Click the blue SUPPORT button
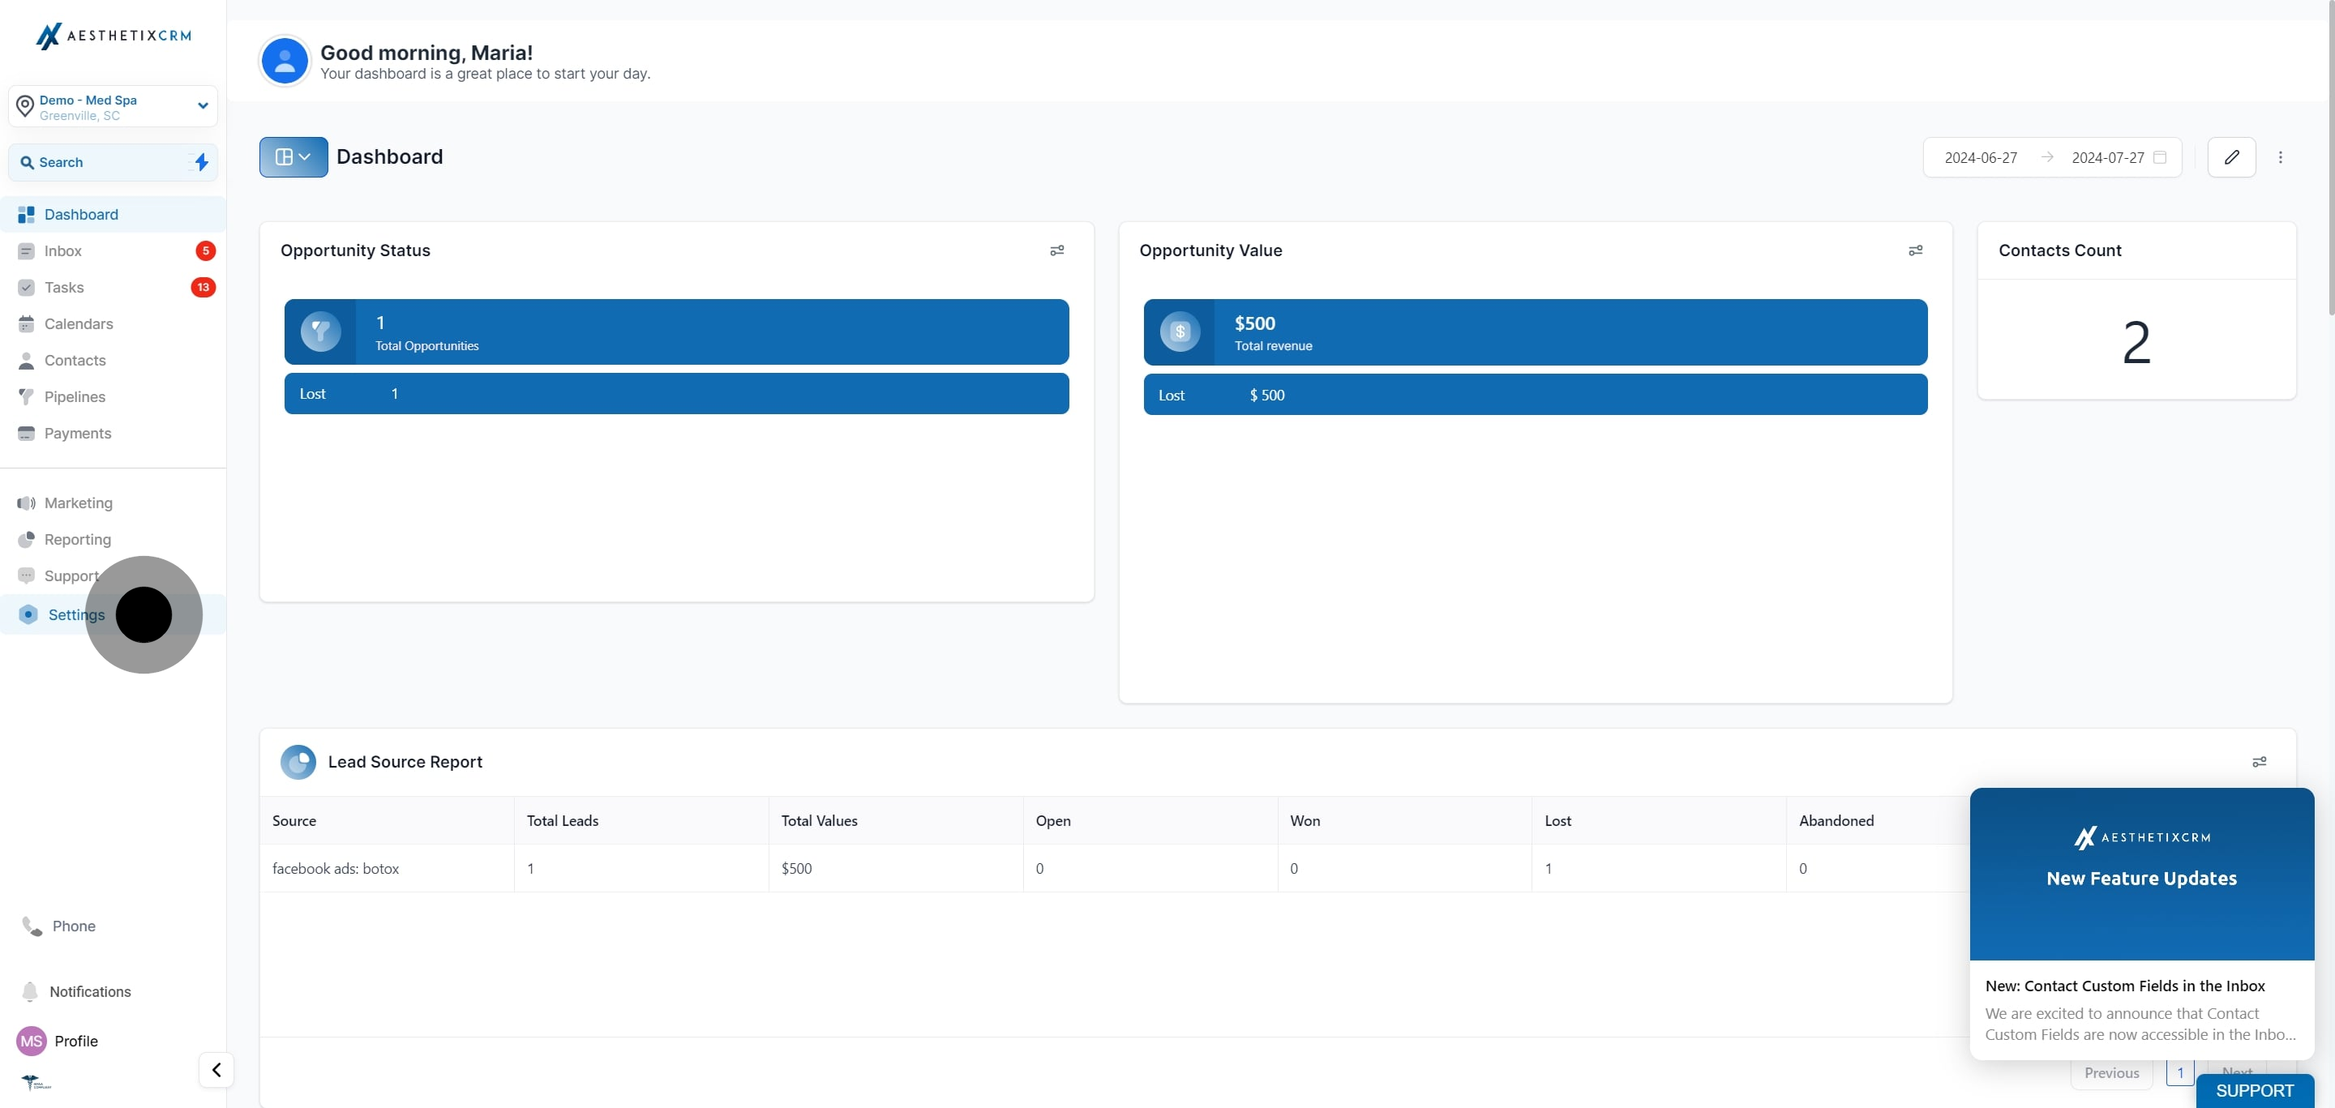2335x1108 pixels. [2254, 1091]
